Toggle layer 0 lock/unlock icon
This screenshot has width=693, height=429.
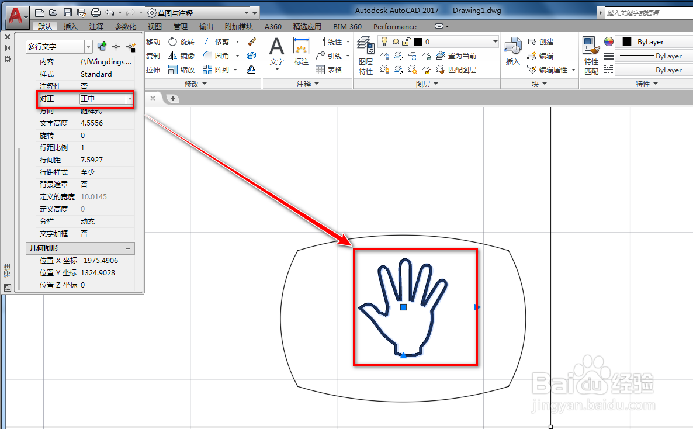(x=406, y=41)
